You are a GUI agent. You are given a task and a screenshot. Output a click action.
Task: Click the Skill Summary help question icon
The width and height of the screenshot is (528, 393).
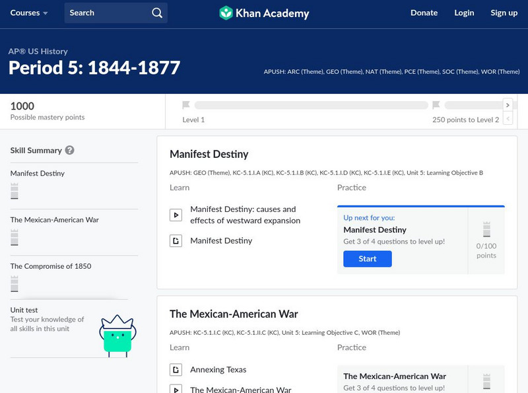coord(70,150)
